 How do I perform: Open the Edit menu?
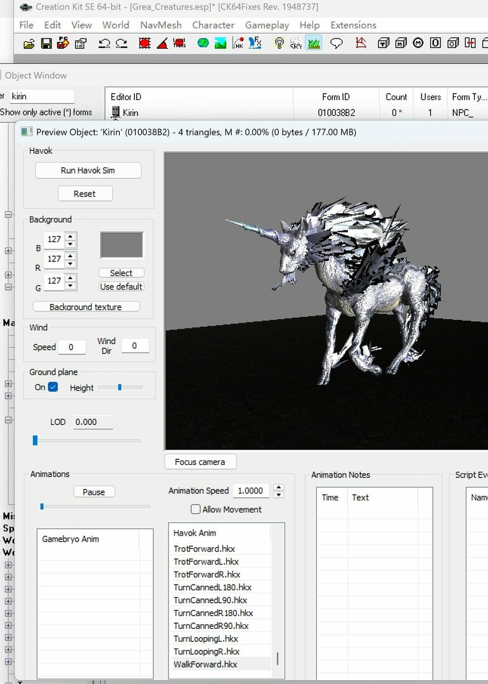pyautogui.click(x=53, y=25)
